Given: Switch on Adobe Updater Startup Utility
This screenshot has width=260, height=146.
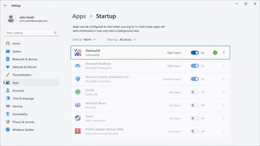Looking at the screenshot, I should (195, 131).
